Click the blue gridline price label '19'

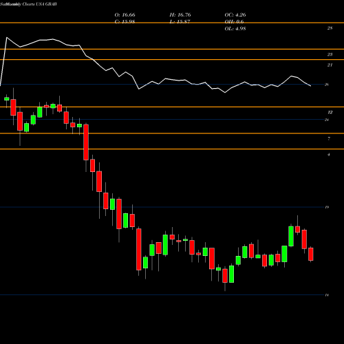327,207
